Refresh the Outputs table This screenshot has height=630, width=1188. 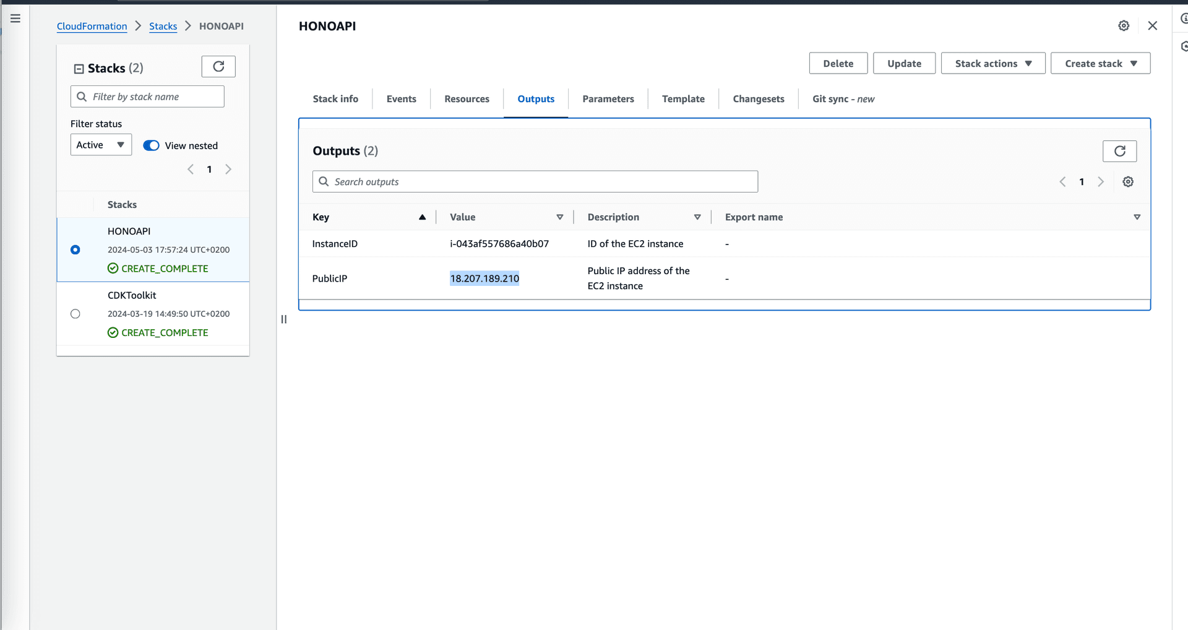click(1119, 151)
